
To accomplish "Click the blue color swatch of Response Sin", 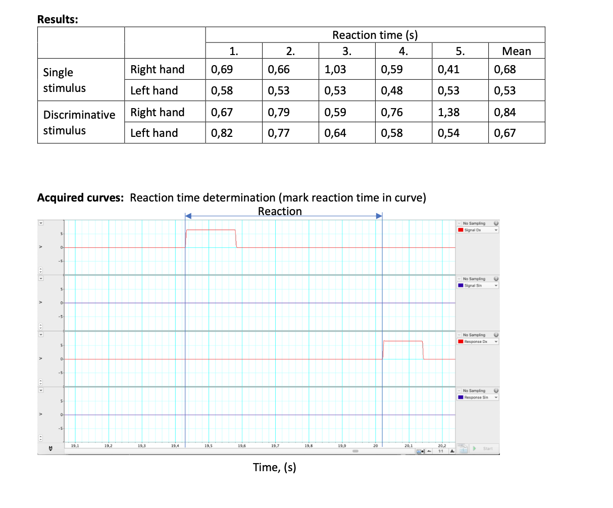I will (x=461, y=397).
